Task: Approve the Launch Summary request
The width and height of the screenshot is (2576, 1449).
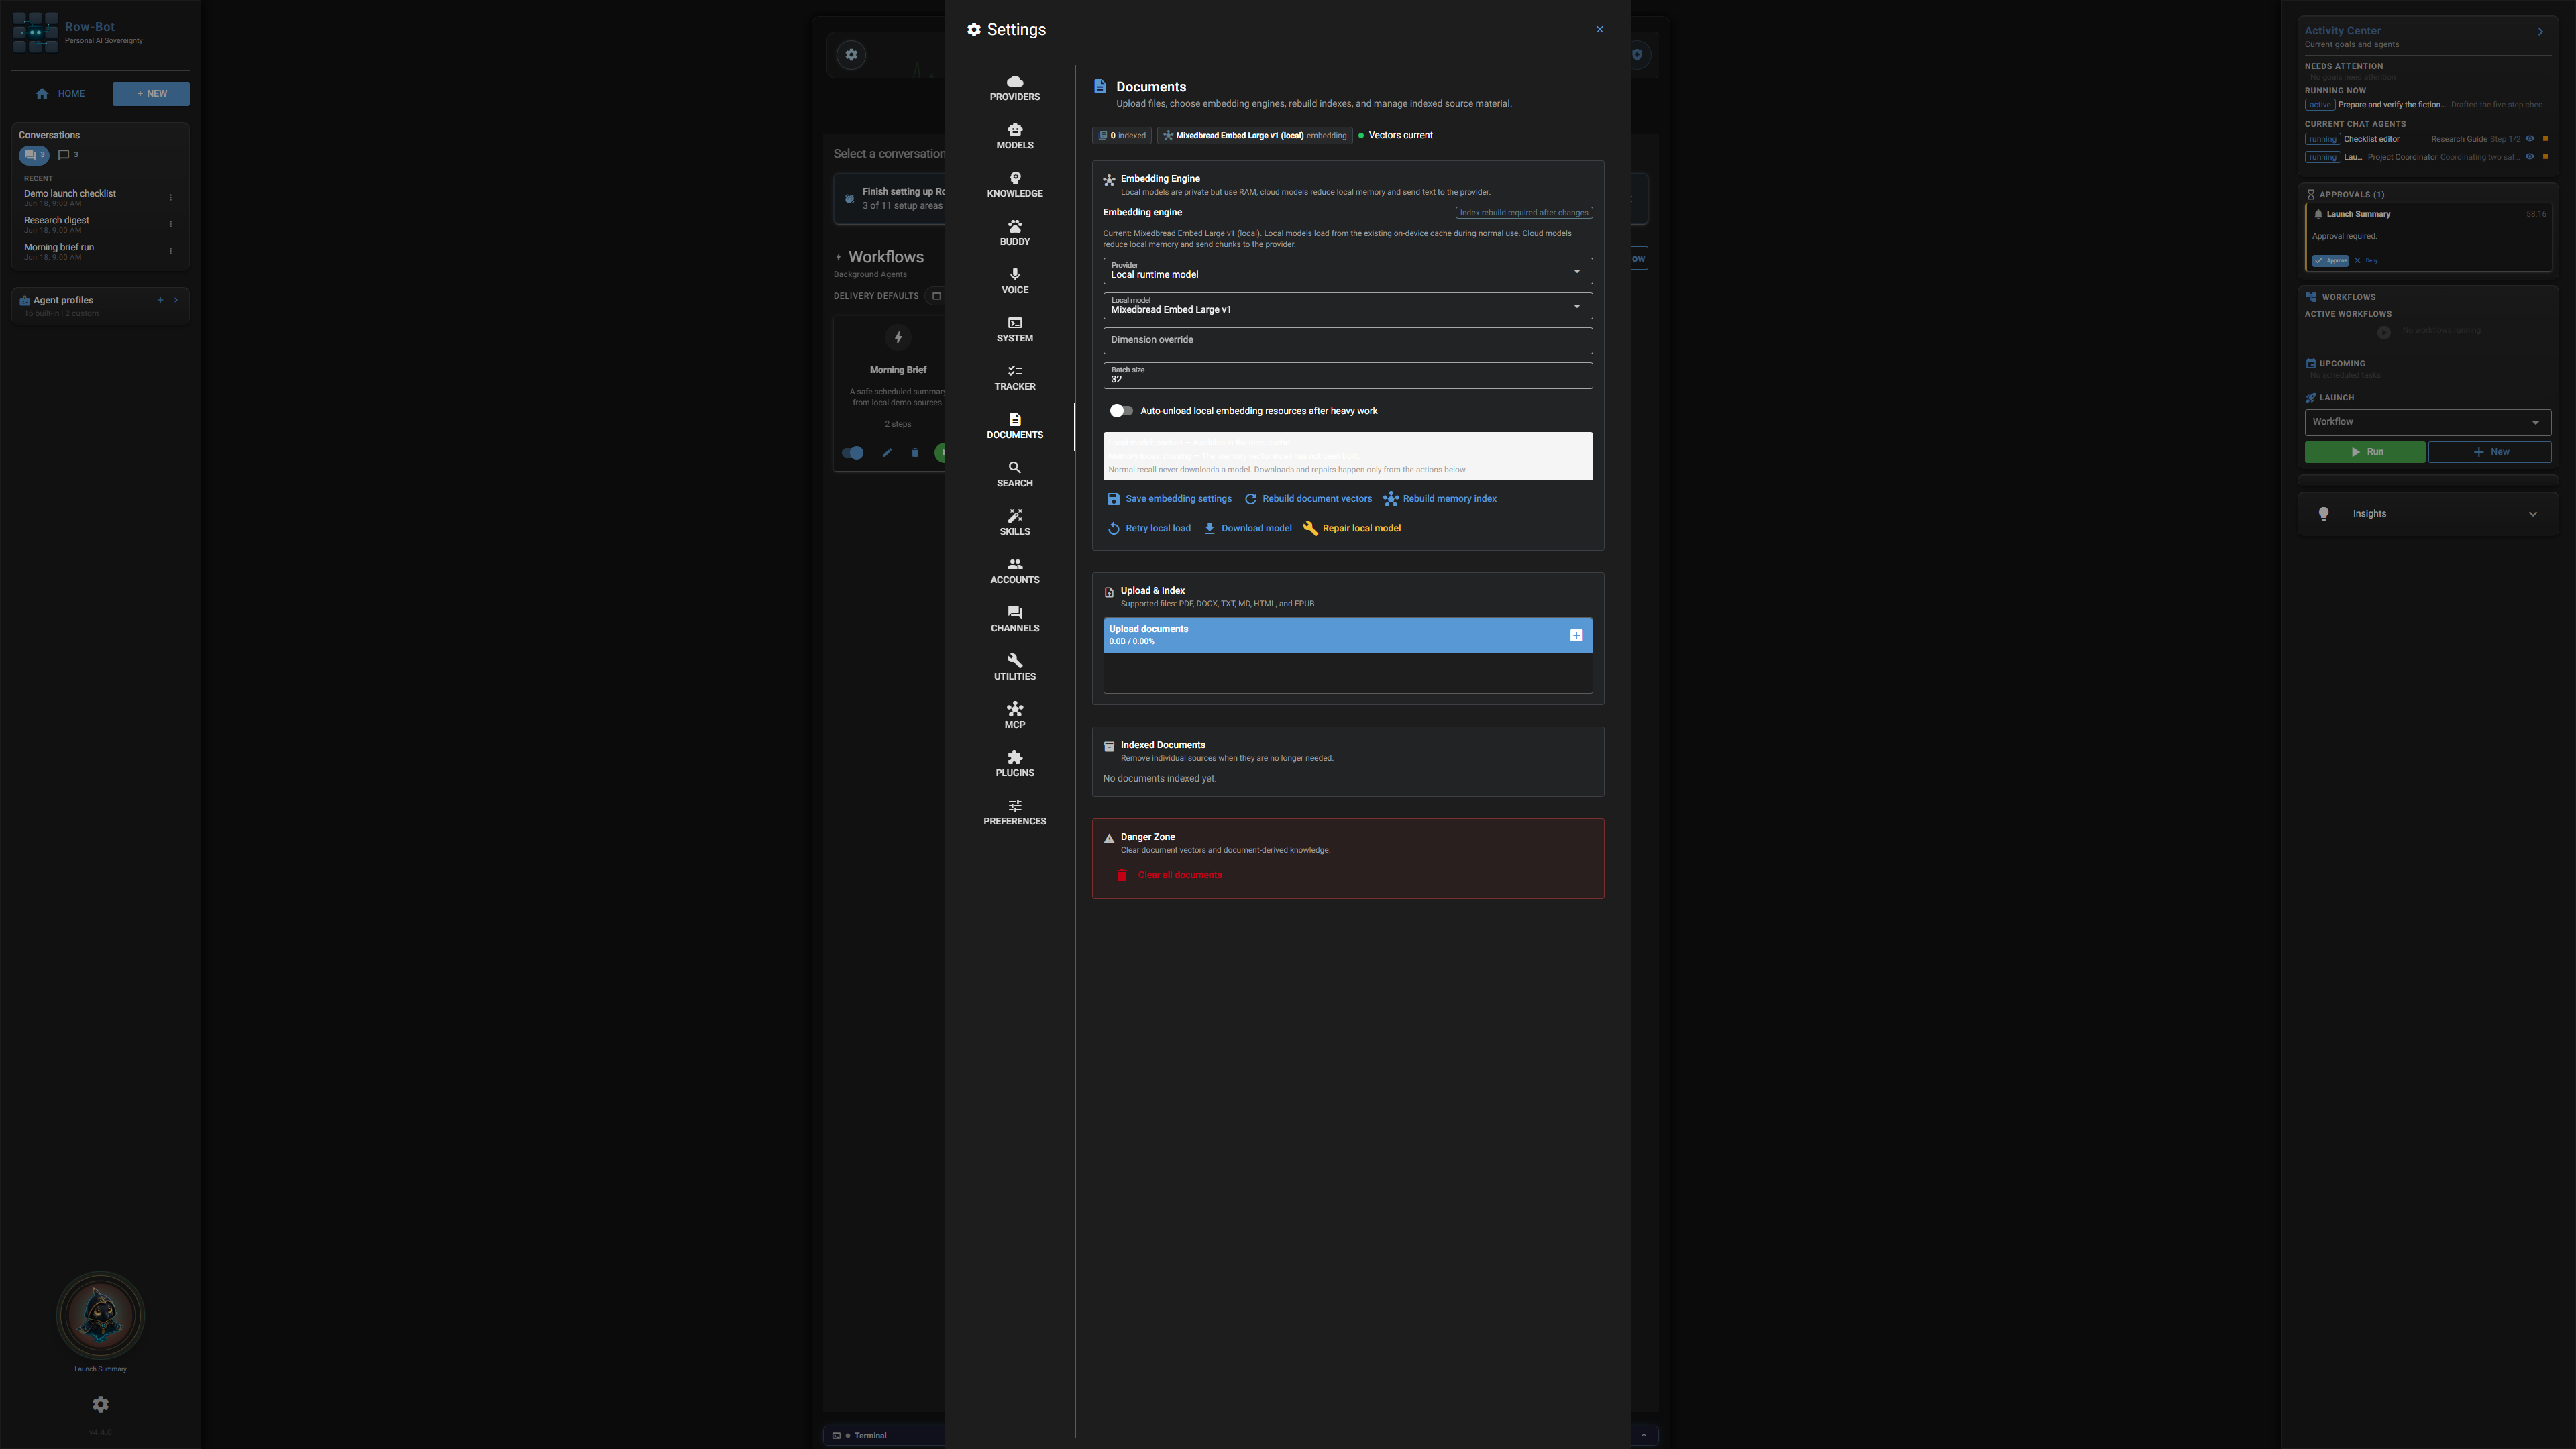Action: (x=2330, y=261)
